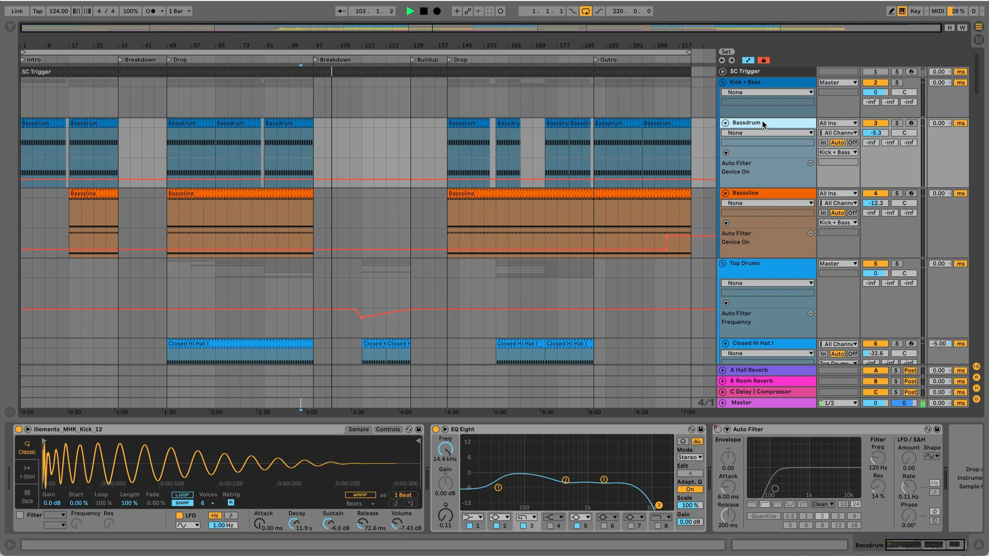Click the Lock Envelopes red icon
This screenshot has height=556, width=989.
[x=763, y=60]
